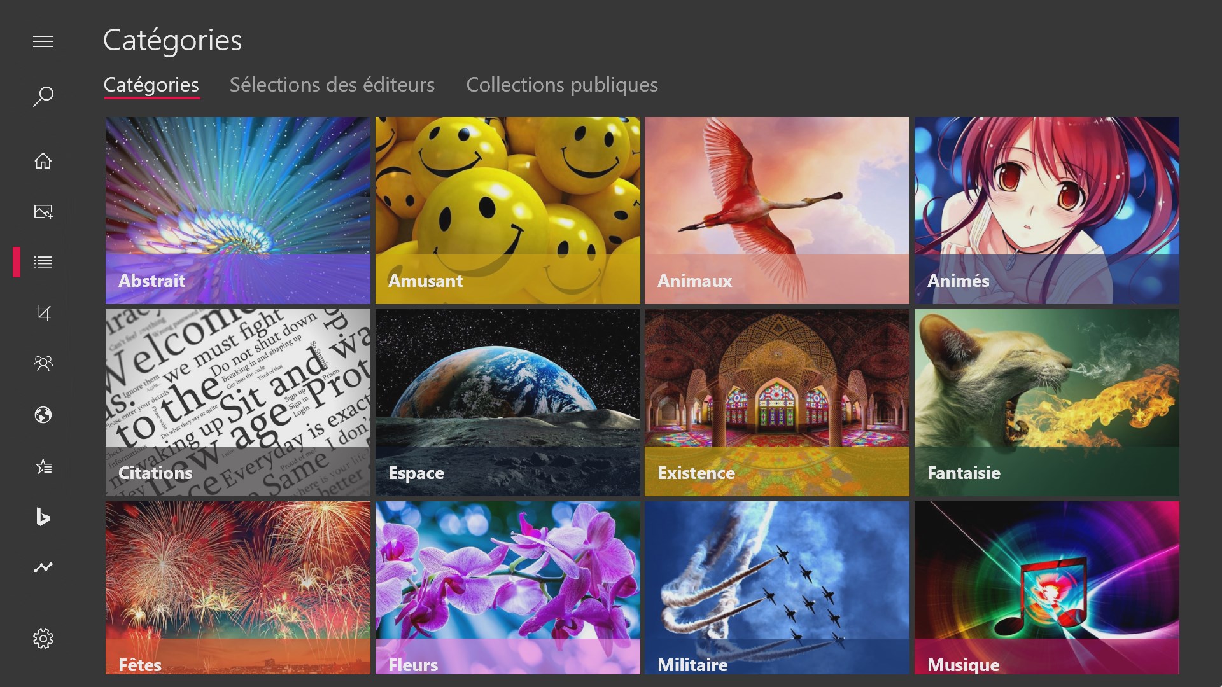Select the Catégories tab

(151, 85)
